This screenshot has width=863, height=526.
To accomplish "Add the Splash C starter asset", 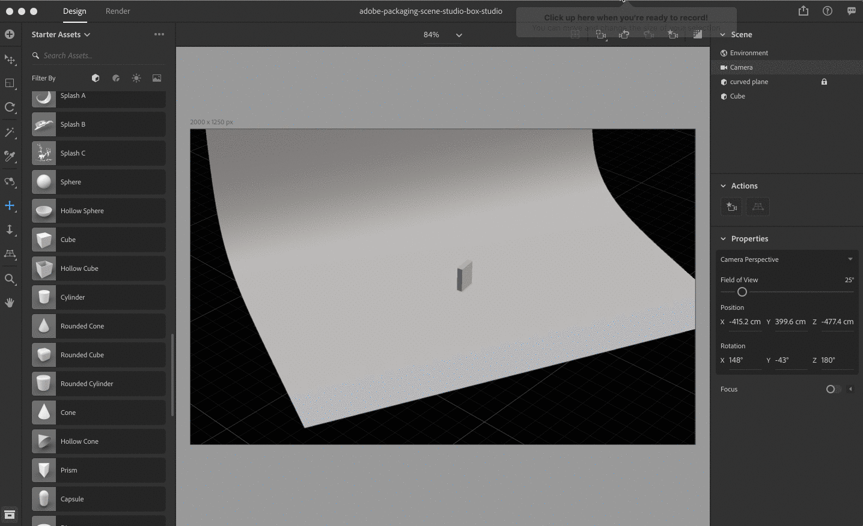I will tap(99, 153).
